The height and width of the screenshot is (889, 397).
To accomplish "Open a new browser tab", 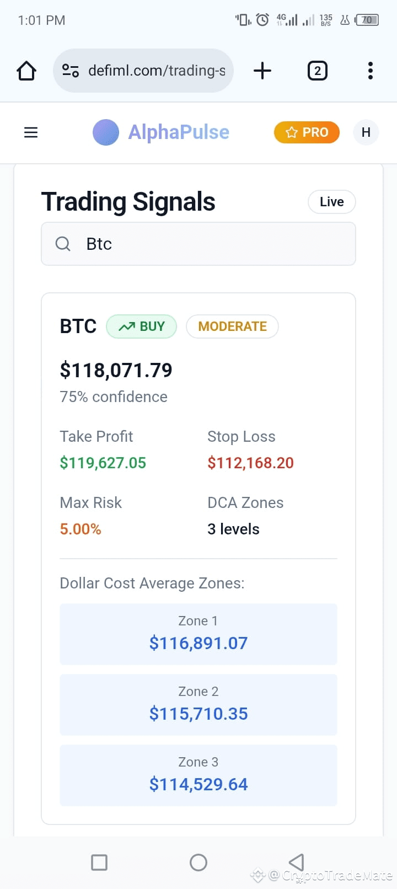I will (x=262, y=71).
